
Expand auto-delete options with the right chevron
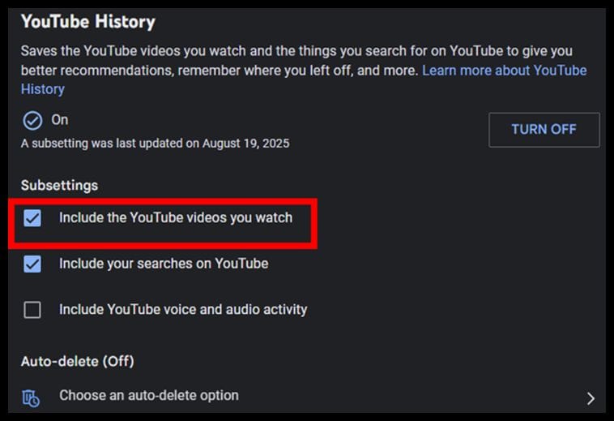[x=591, y=397]
